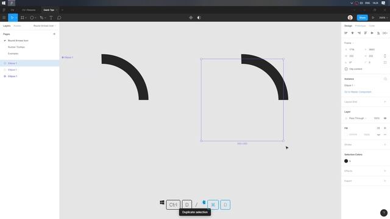Select the Move tool
This screenshot has width=390, height=219.
[x=12, y=18]
